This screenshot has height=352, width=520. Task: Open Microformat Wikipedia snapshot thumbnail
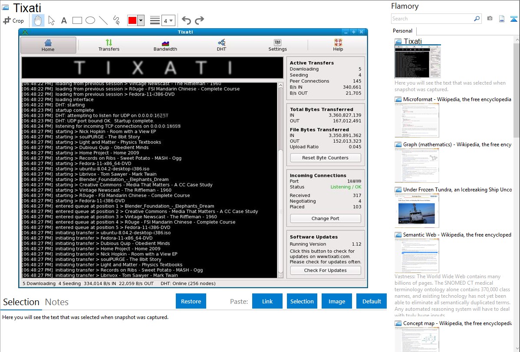coord(417,120)
